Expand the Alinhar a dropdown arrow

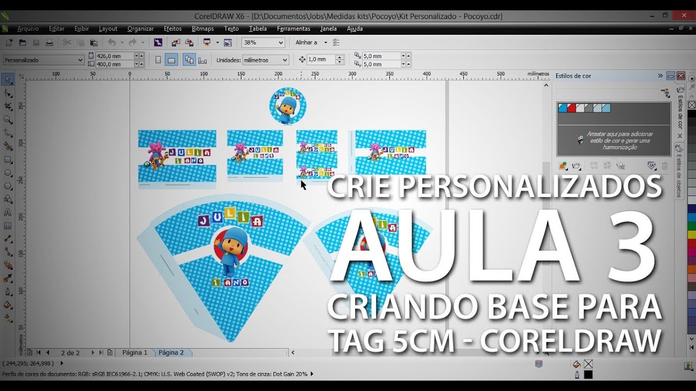coord(326,42)
